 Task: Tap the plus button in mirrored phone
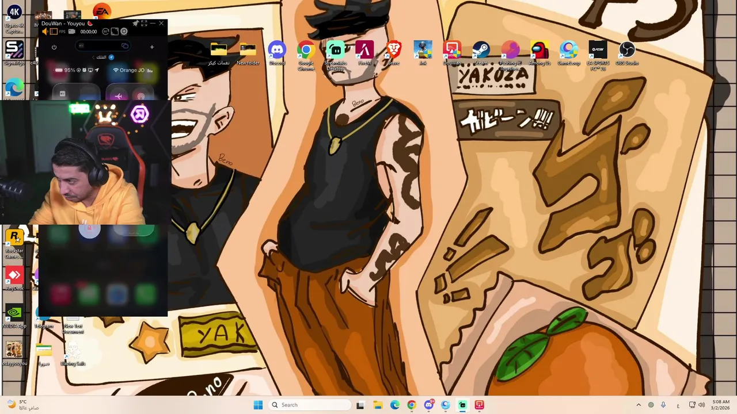click(x=152, y=47)
